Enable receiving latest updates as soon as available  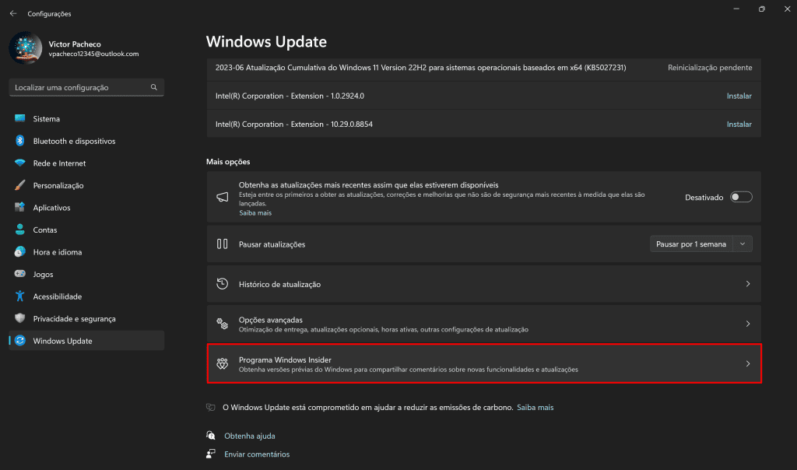coord(740,197)
